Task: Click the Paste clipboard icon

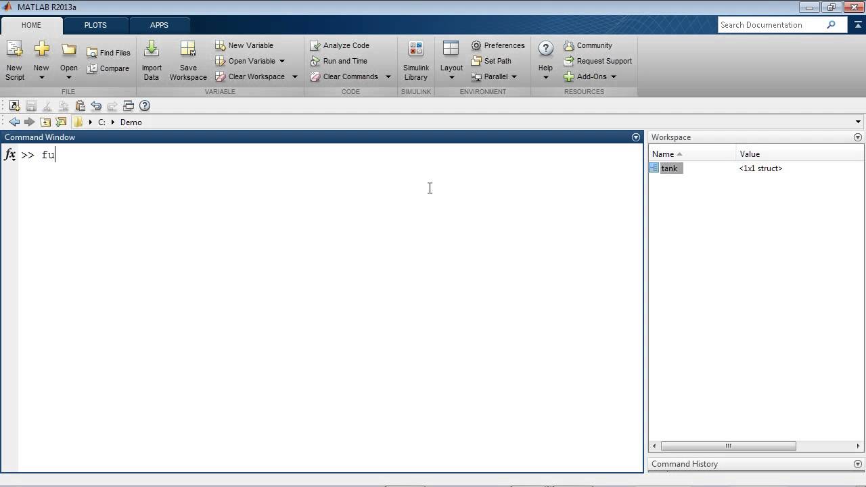Action: point(80,106)
